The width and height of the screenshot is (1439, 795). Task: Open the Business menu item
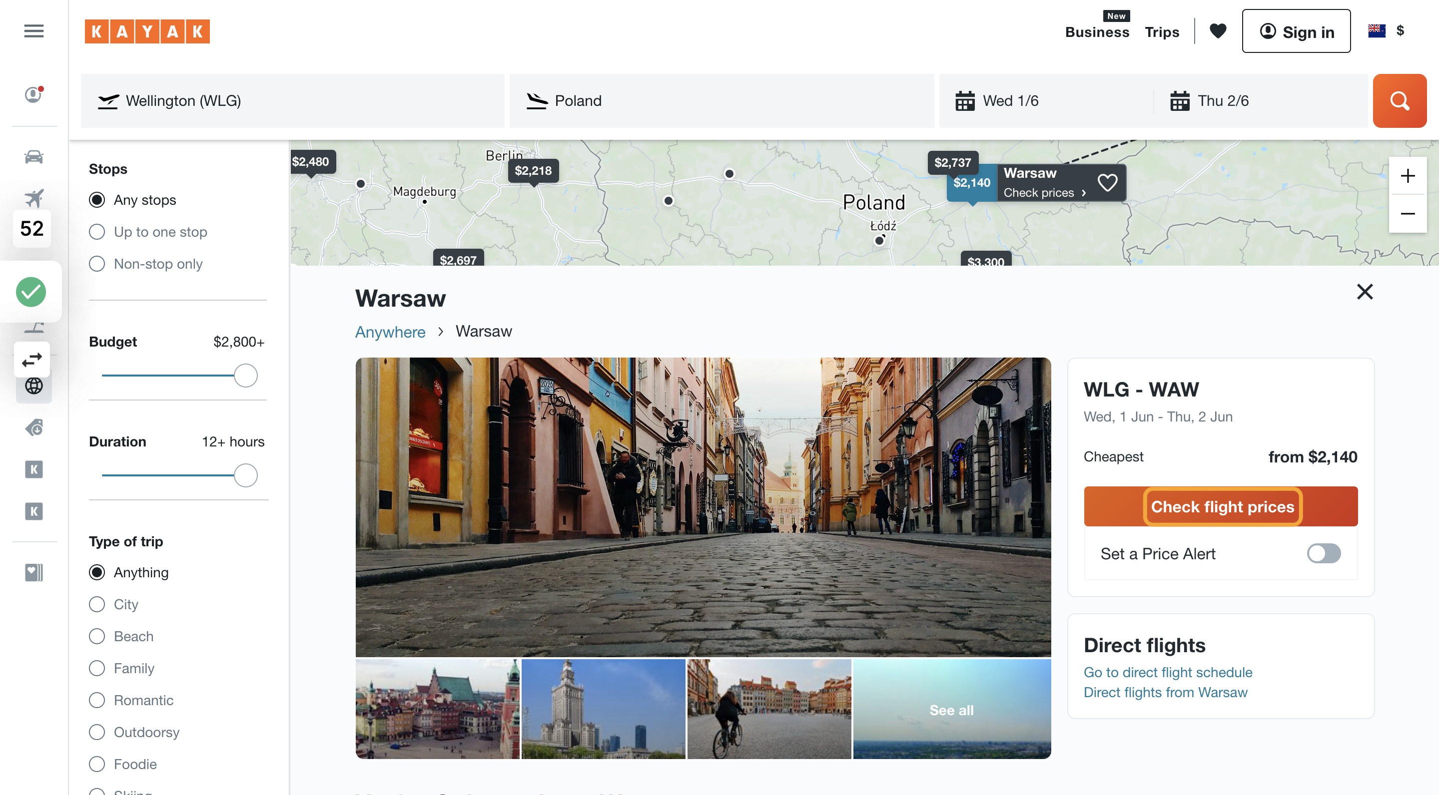point(1097,32)
